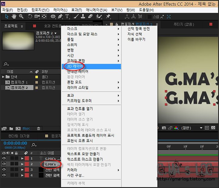Click the 8bpc color depth label
This screenshot has width=219, height=188.
[x=26, y=128]
